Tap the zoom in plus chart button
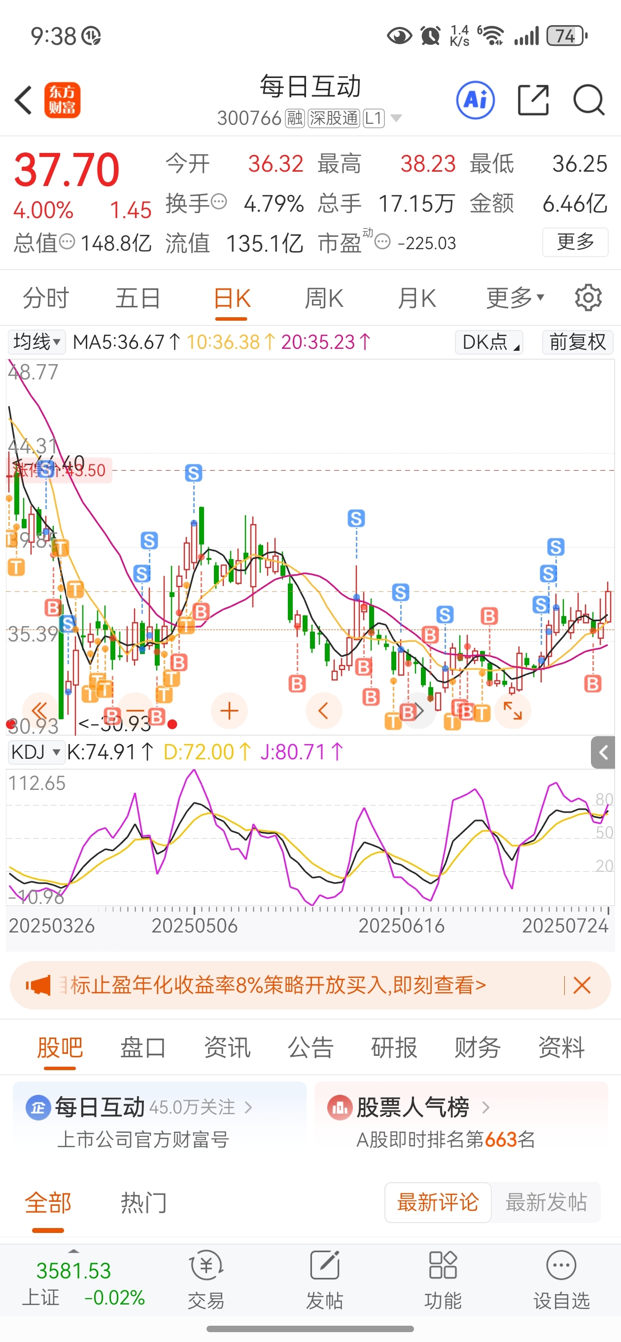 click(x=229, y=710)
